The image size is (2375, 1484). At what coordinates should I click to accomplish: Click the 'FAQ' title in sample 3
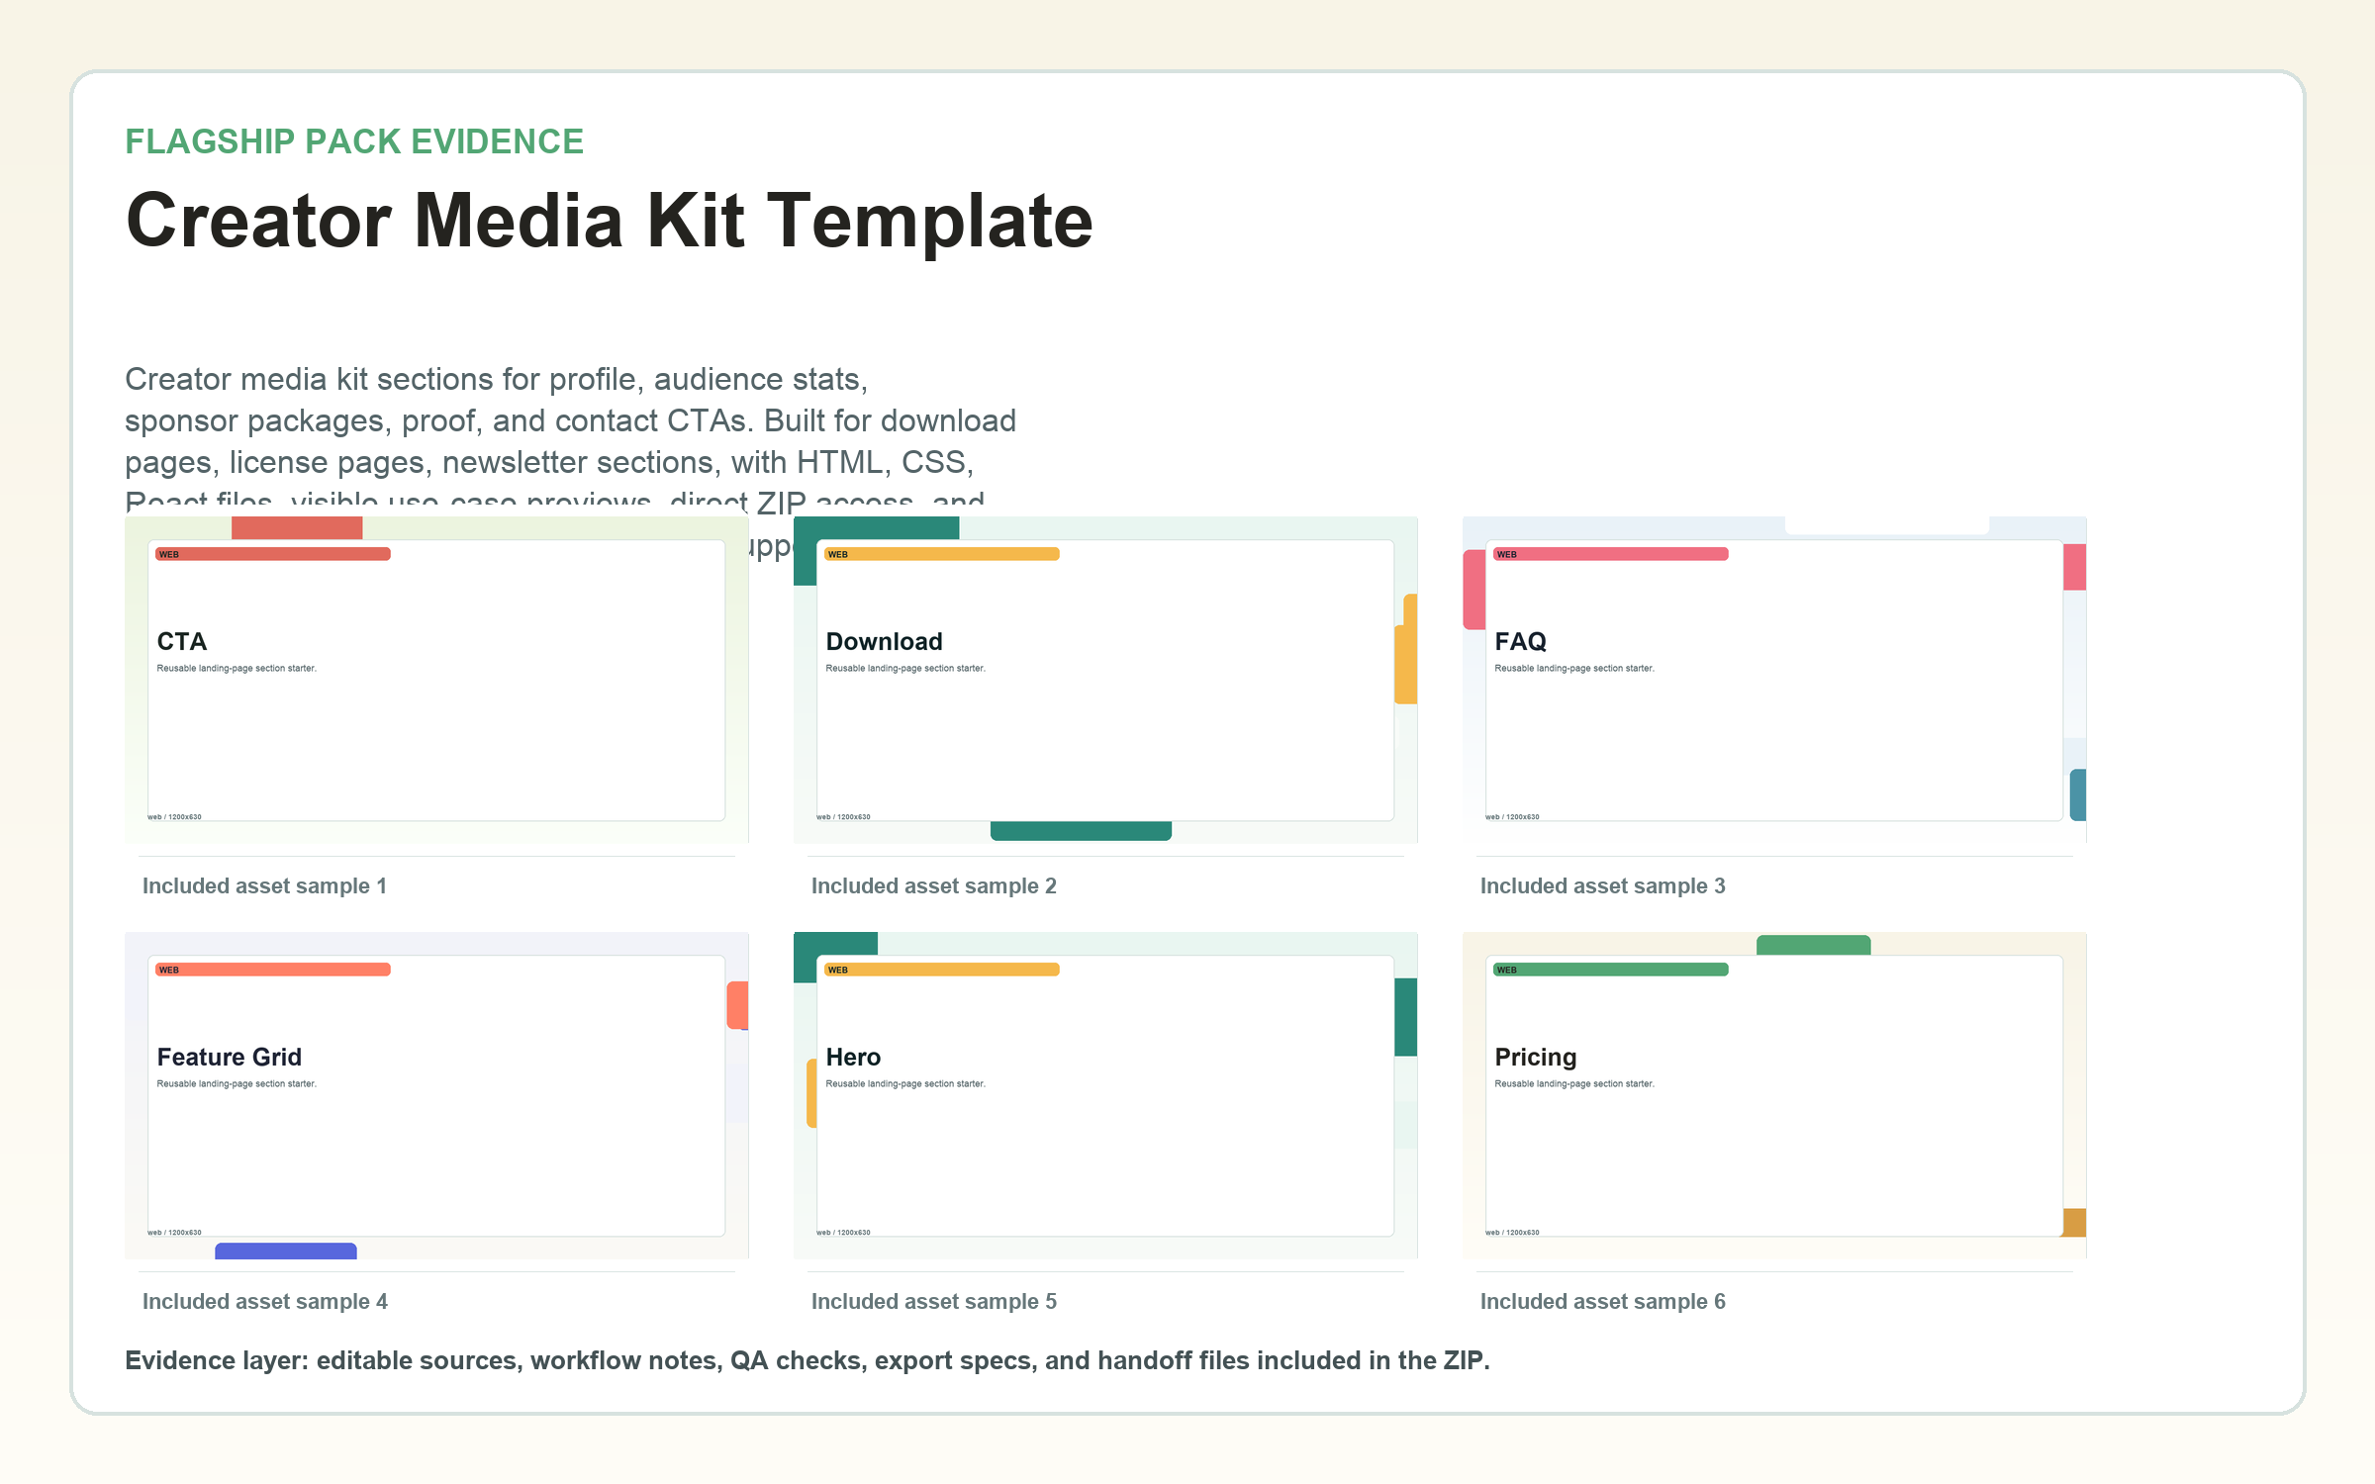coord(1520,641)
